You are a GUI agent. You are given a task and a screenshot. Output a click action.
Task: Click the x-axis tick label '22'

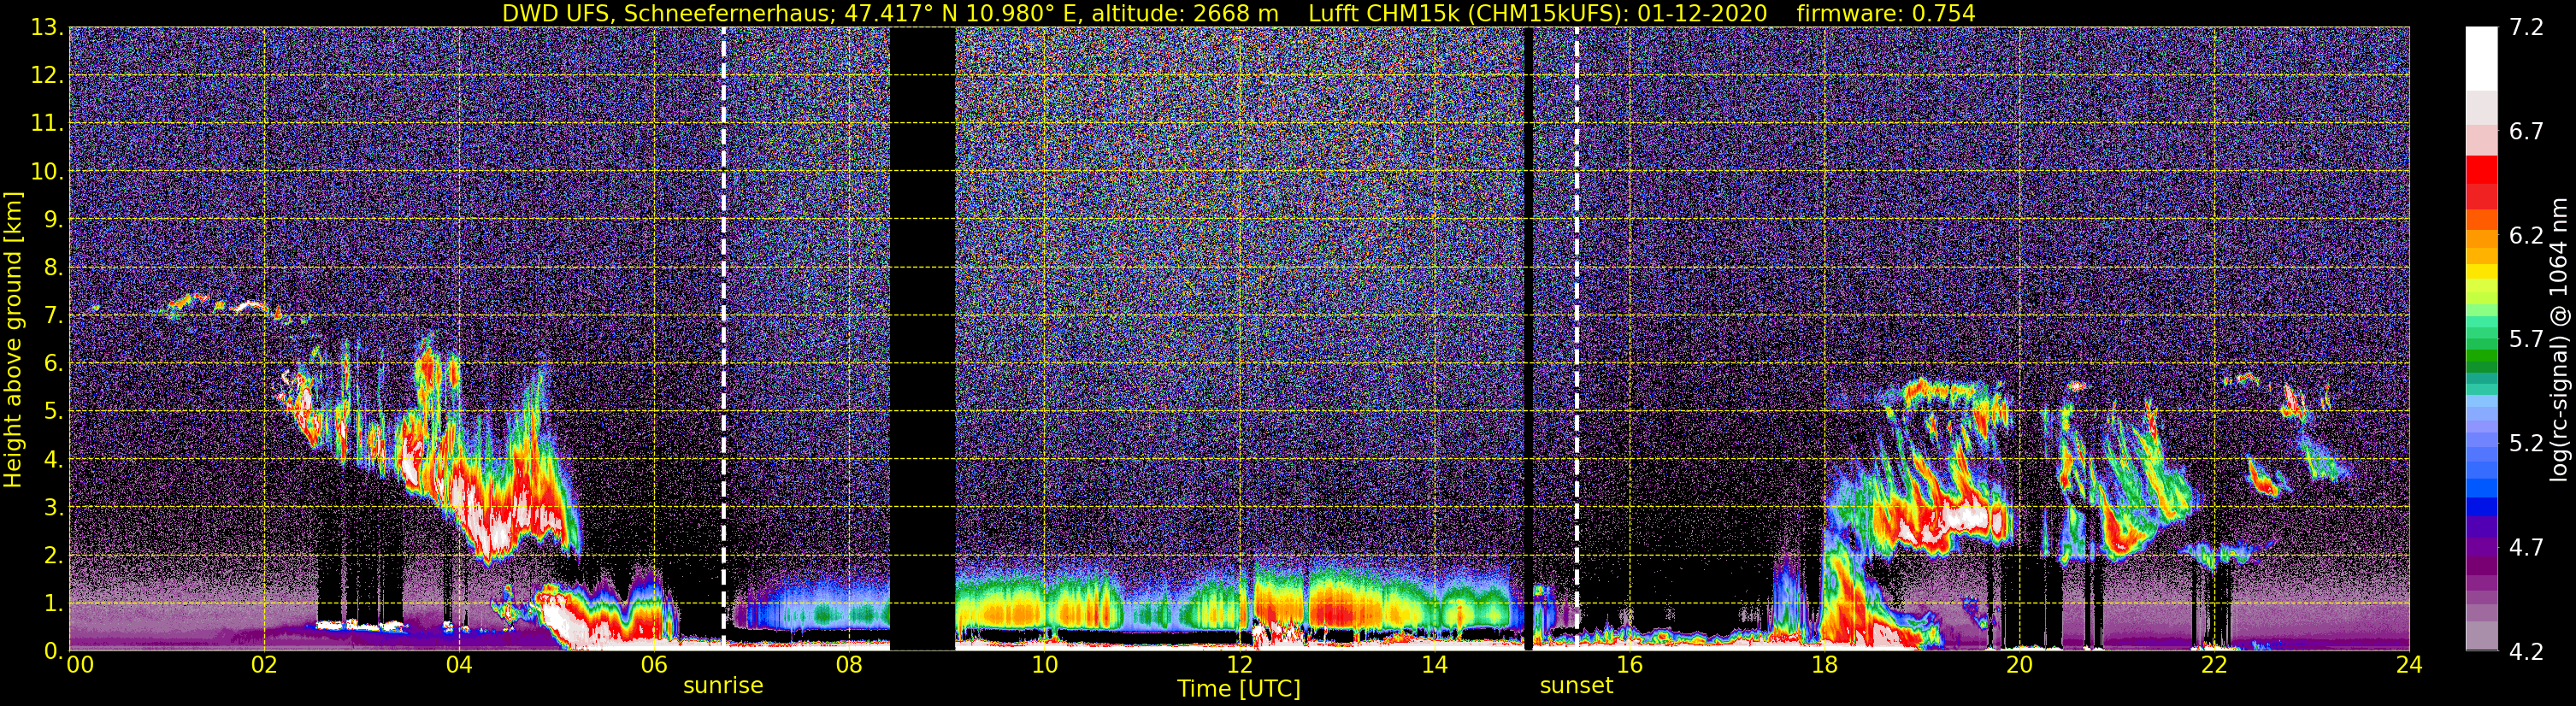pos(2214,666)
